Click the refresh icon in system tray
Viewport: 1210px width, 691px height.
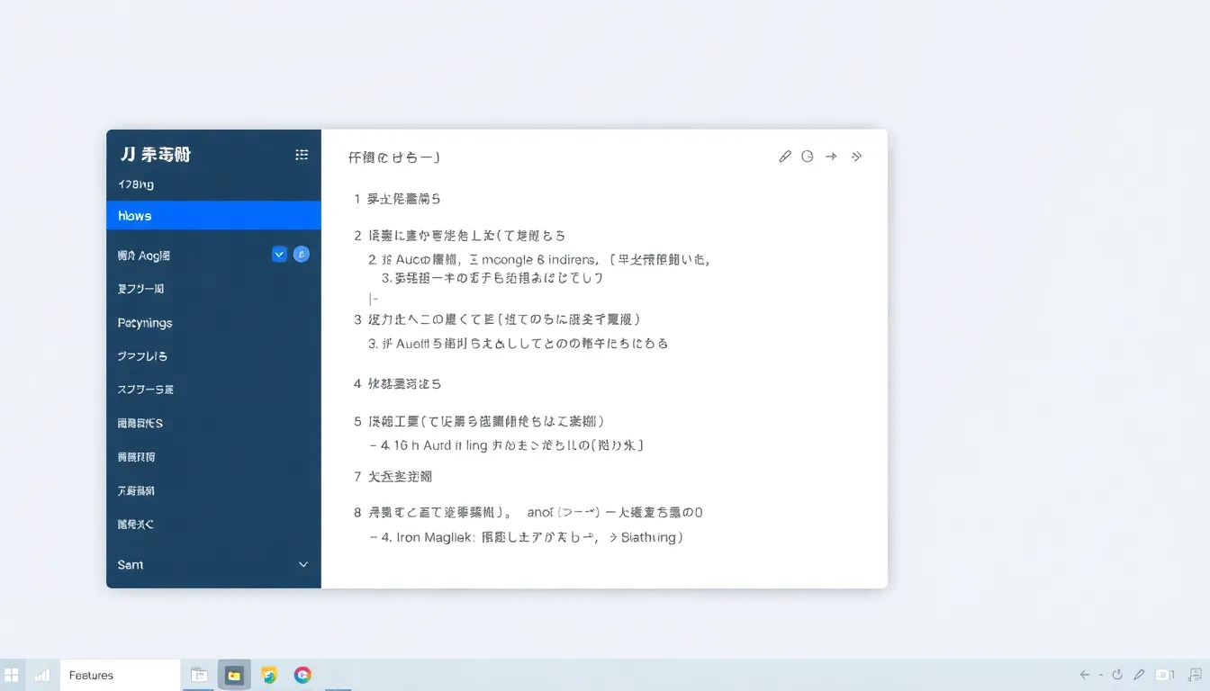pyautogui.click(x=1117, y=675)
